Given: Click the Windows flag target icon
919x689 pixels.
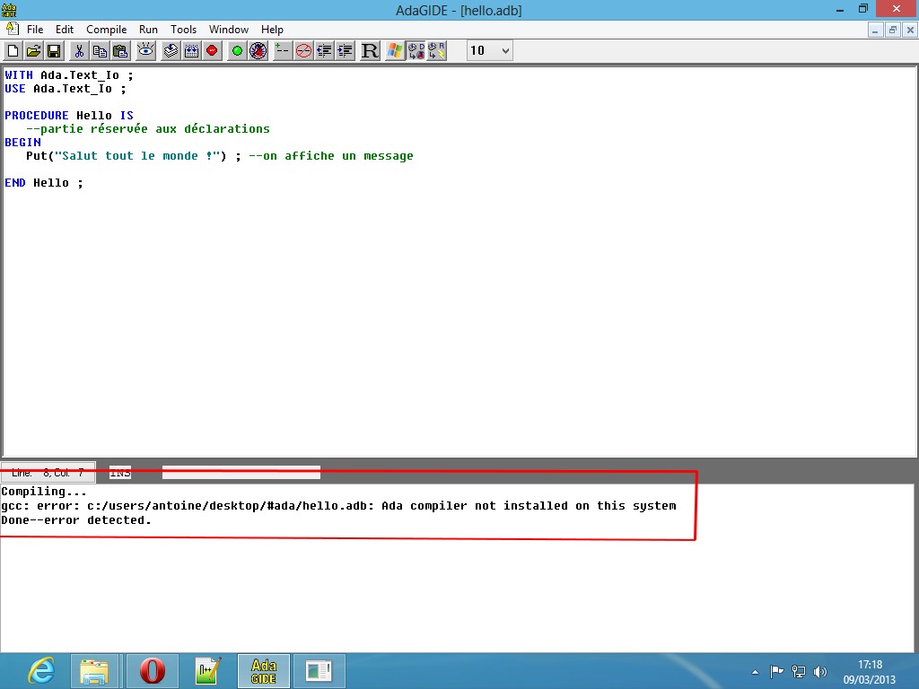Looking at the screenshot, I should (x=395, y=51).
